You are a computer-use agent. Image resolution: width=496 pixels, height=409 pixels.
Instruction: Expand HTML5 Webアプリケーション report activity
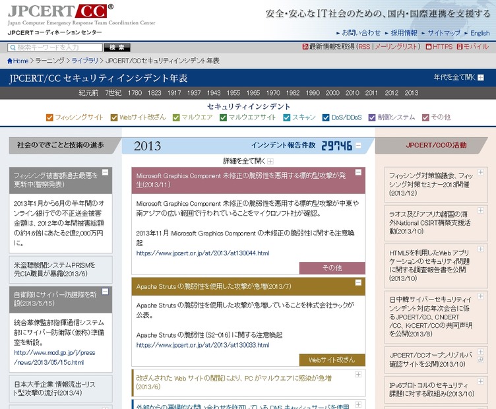pyautogui.click(x=480, y=249)
